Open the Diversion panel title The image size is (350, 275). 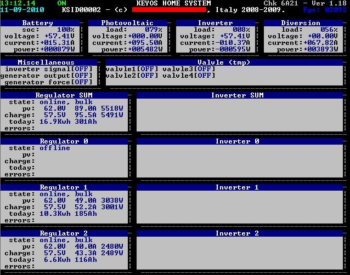tap(301, 23)
